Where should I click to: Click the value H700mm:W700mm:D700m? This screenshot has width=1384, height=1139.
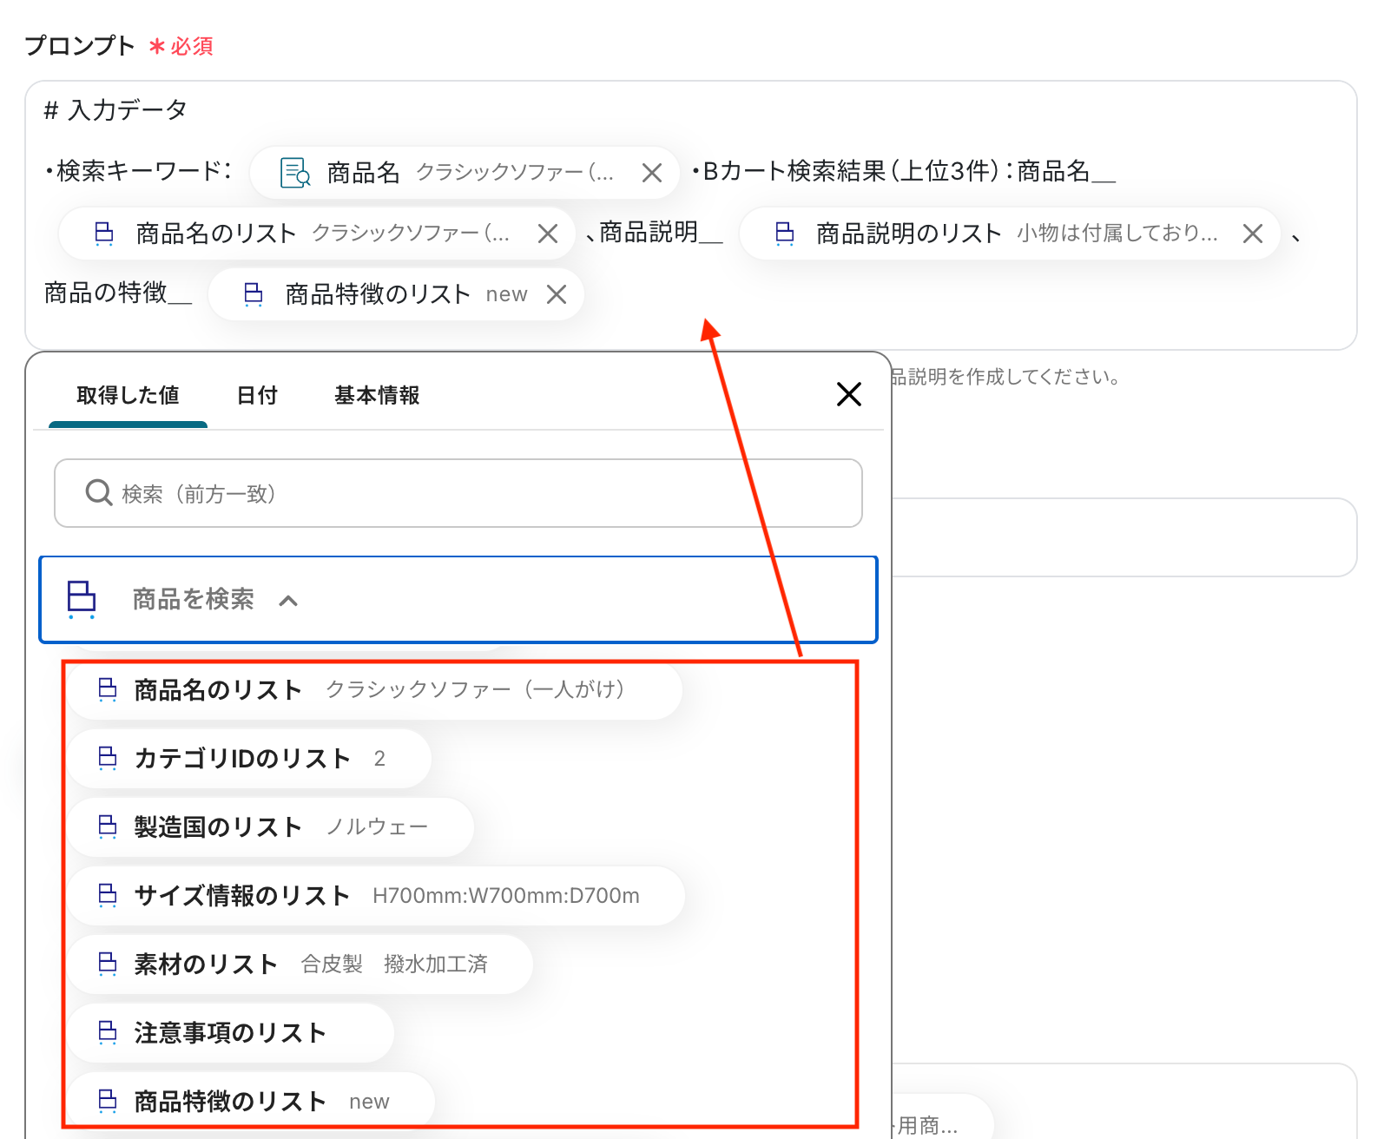506,896
